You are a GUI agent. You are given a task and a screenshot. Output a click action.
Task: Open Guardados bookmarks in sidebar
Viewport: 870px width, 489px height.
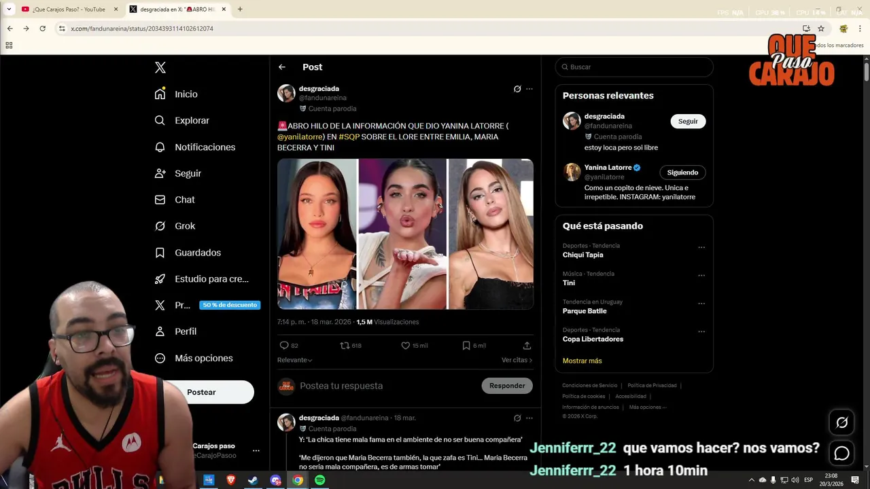[x=188, y=253]
